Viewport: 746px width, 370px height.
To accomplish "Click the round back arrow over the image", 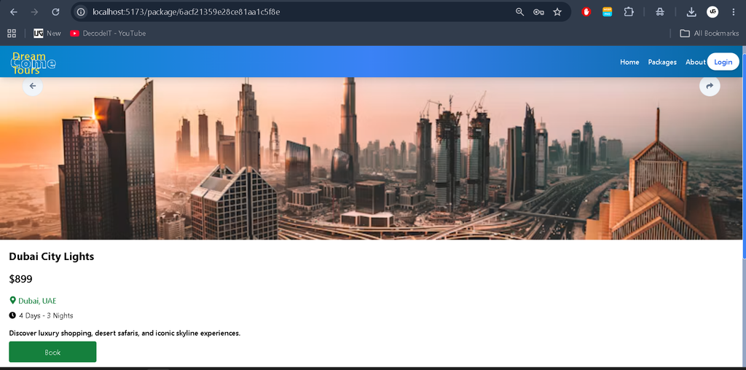I will click(x=33, y=86).
